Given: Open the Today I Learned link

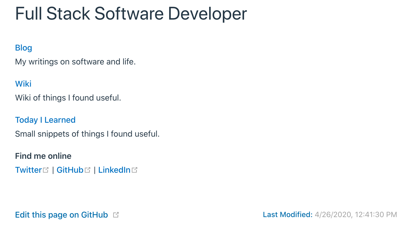Looking at the screenshot, I should (x=45, y=120).
